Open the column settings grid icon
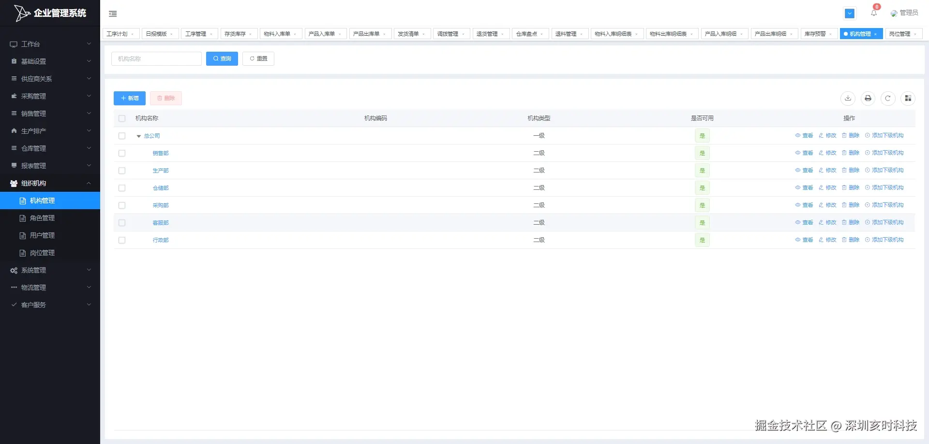Screen dimensions: 929x444 pos(908,98)
